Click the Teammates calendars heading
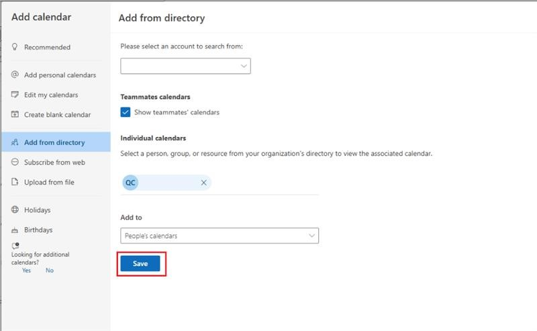 [x=155, y=97]
